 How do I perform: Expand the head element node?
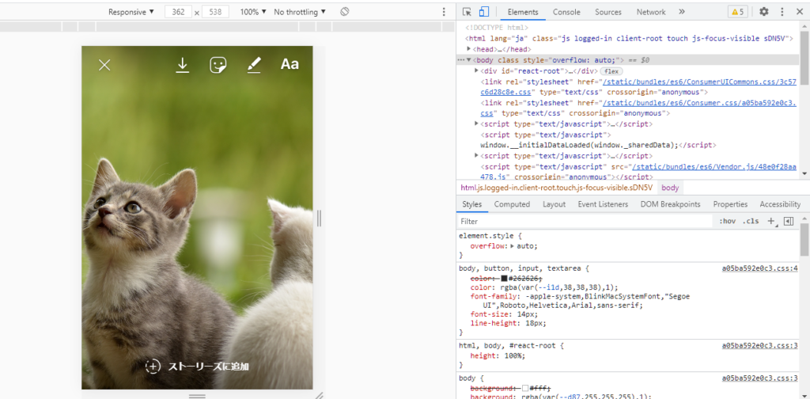tap(468, 49)
